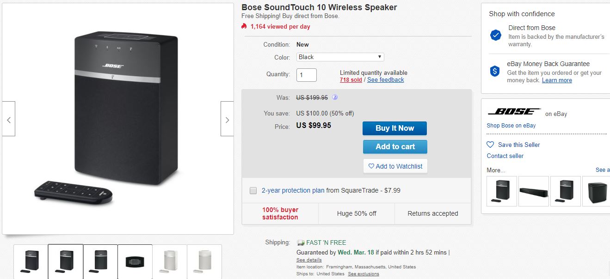
Task: Show the previous product image with left arrow
Action: click(9, 119)
